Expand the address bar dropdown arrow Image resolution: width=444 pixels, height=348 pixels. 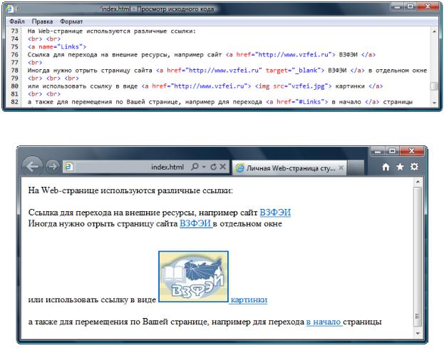coord(204,167)
